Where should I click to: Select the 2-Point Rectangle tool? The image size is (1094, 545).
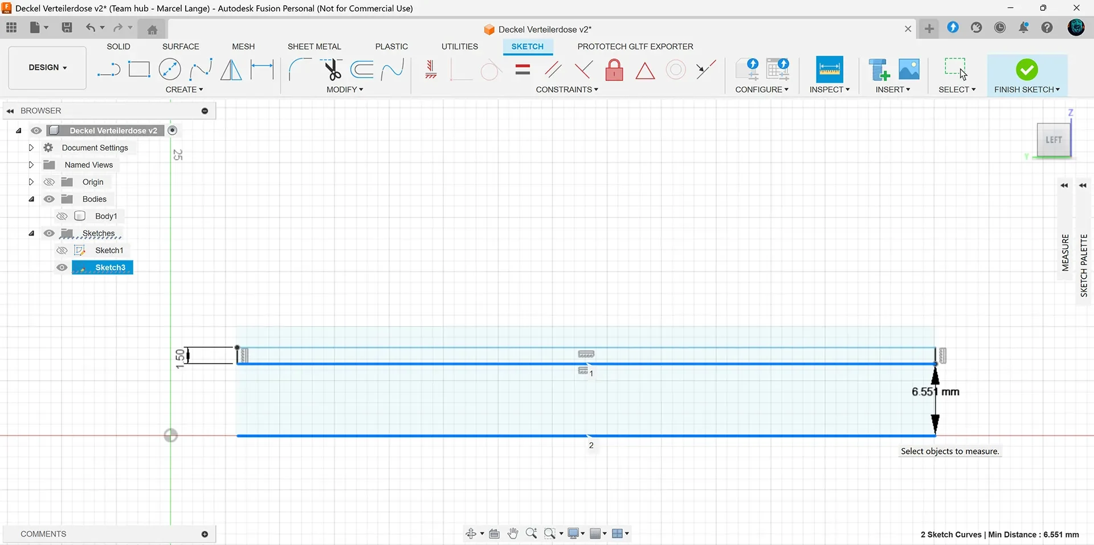click(139, 70)
